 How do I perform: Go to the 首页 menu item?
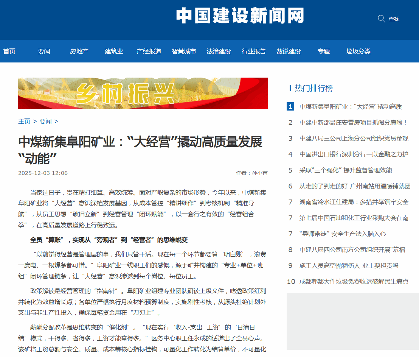pyautogui.click(x=9, y=51)
